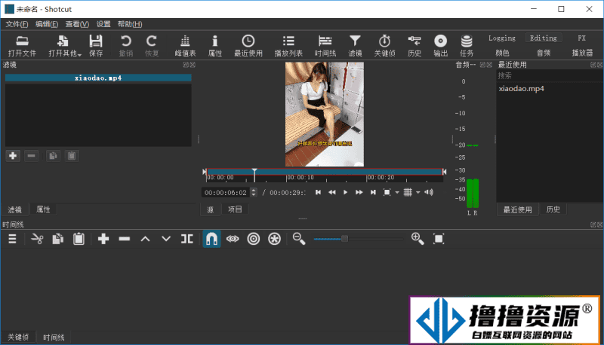Click the video preview thumbnail

(325, 114)
